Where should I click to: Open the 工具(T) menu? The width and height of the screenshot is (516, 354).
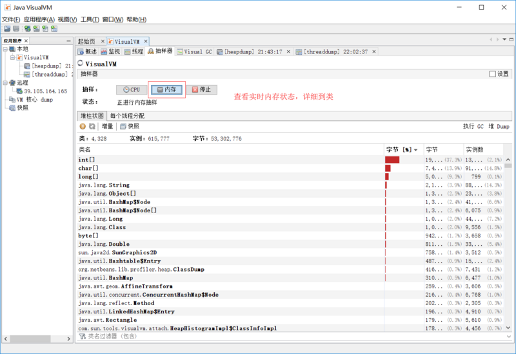click(x=90, y=19)
